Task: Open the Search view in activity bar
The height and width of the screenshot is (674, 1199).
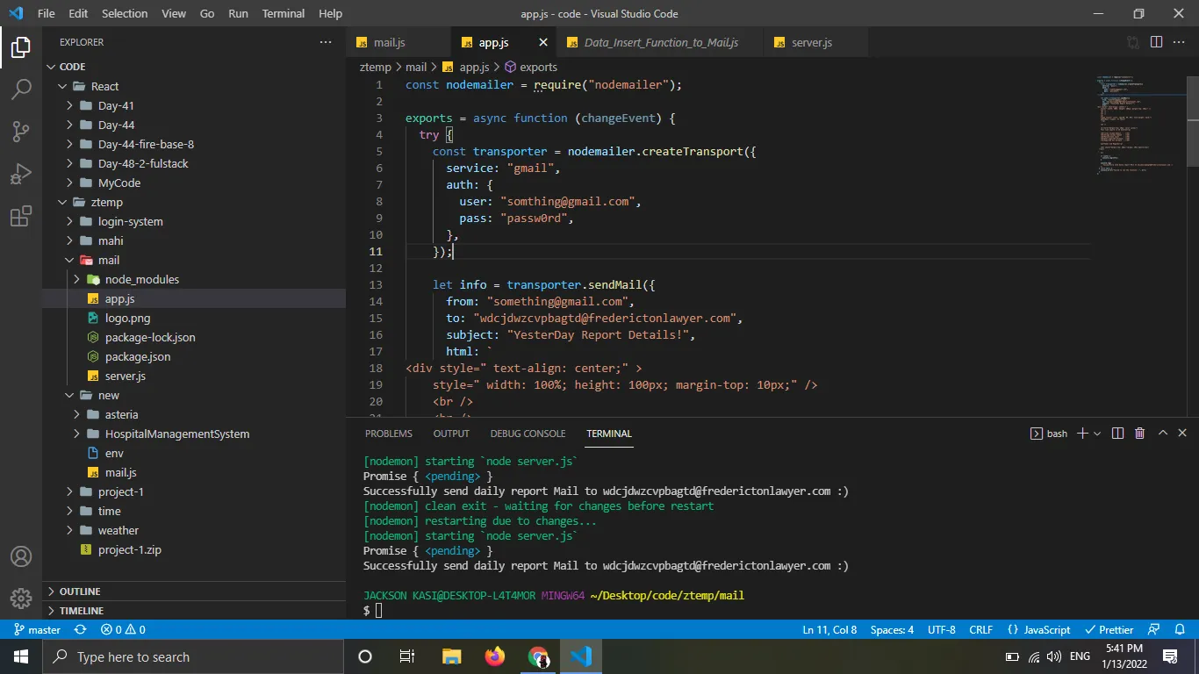Action: (x=21, y=89)
